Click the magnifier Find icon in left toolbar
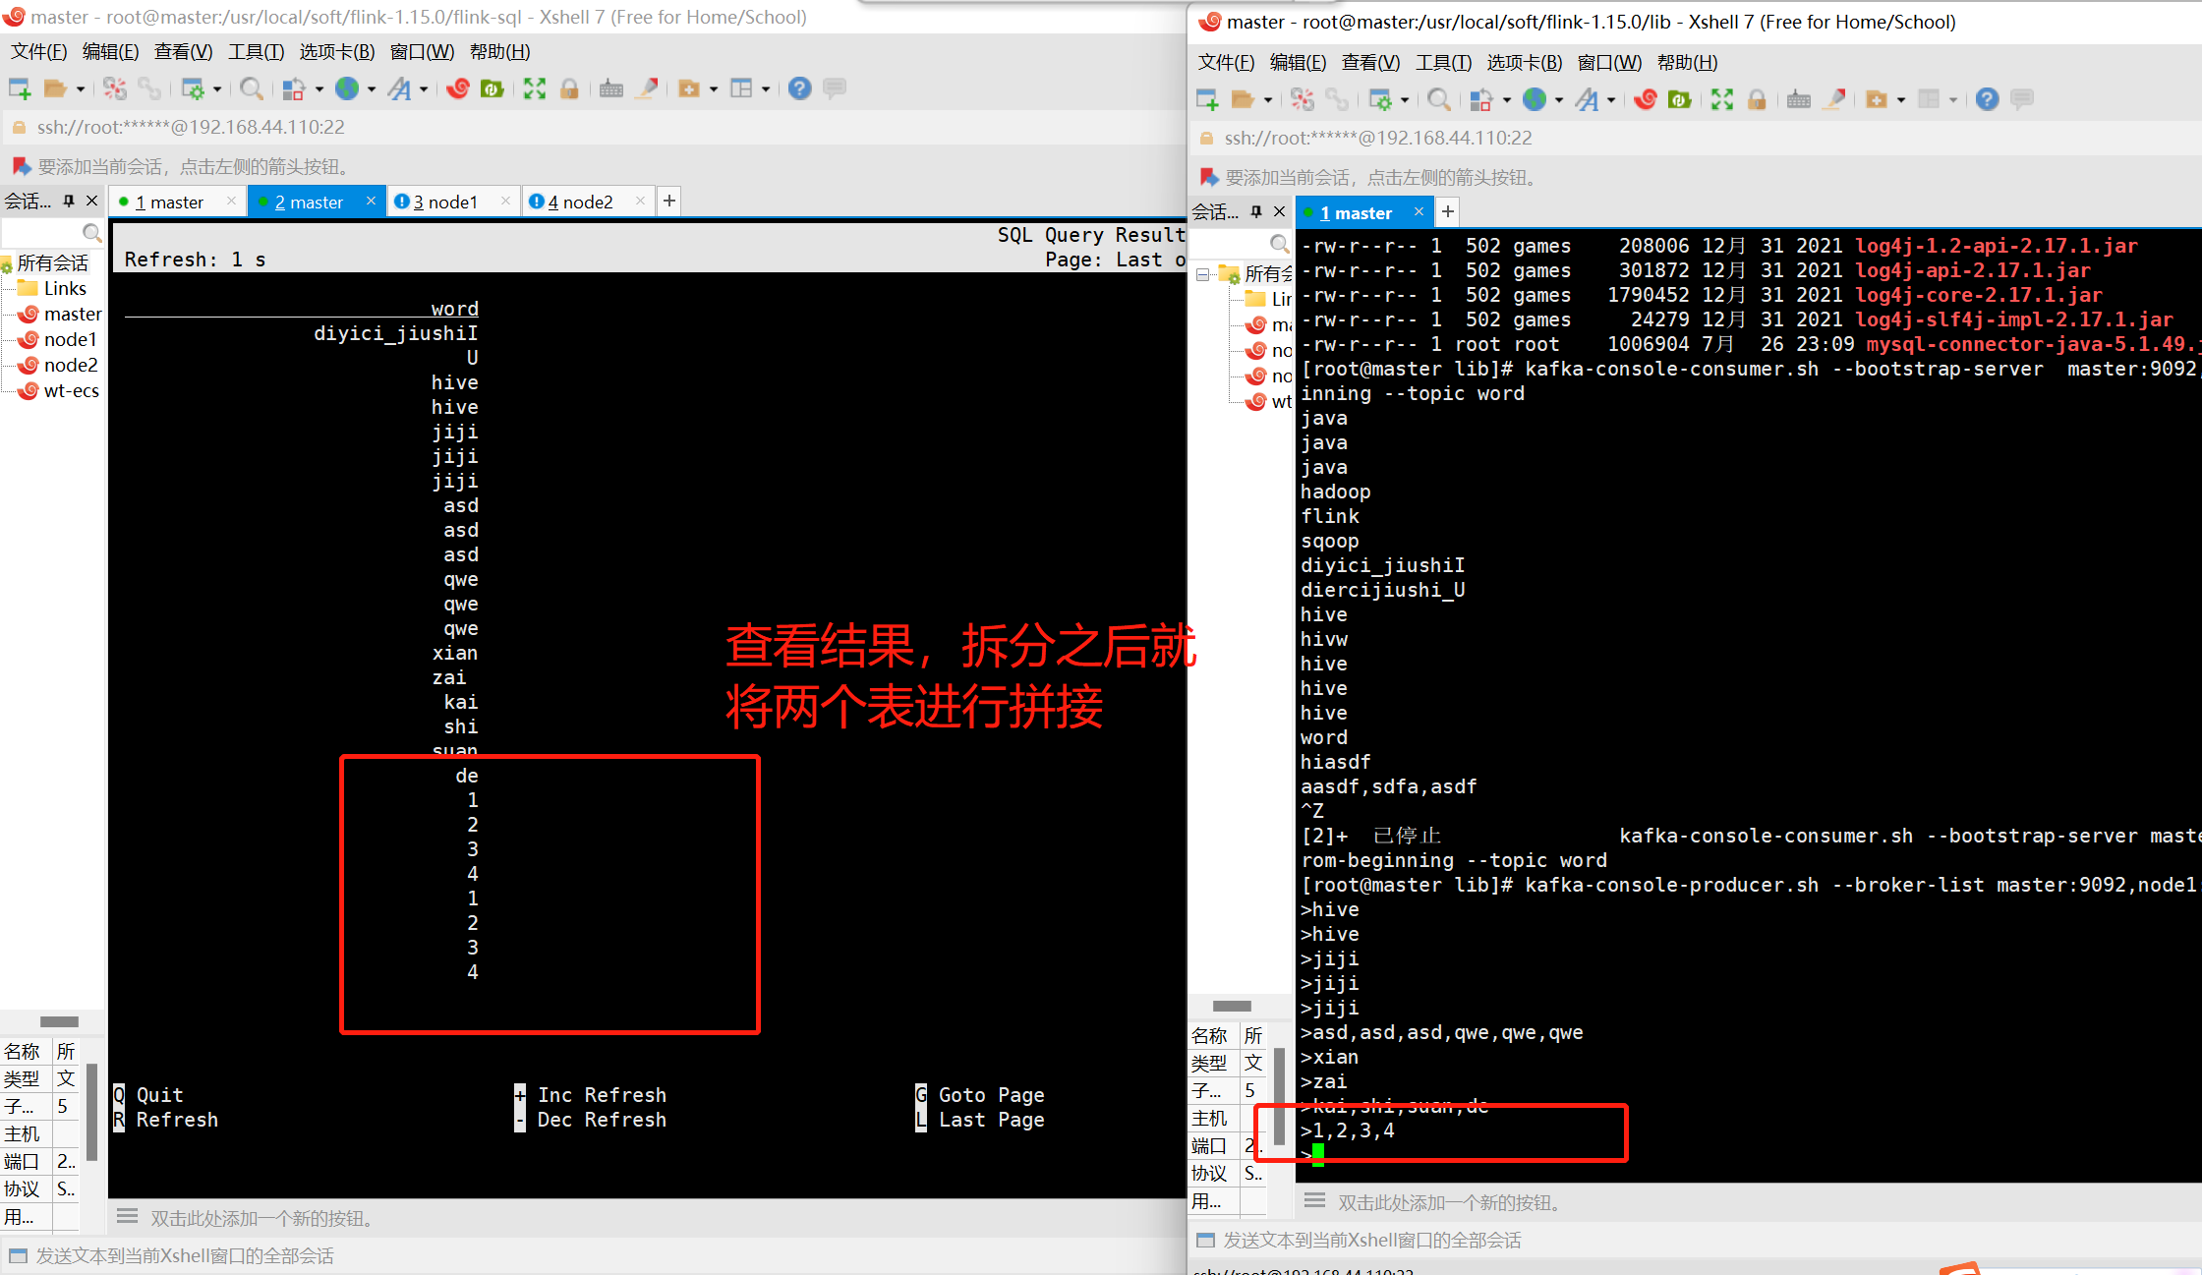Screen dimensions: 2202x1275 (x=251, y=88)
